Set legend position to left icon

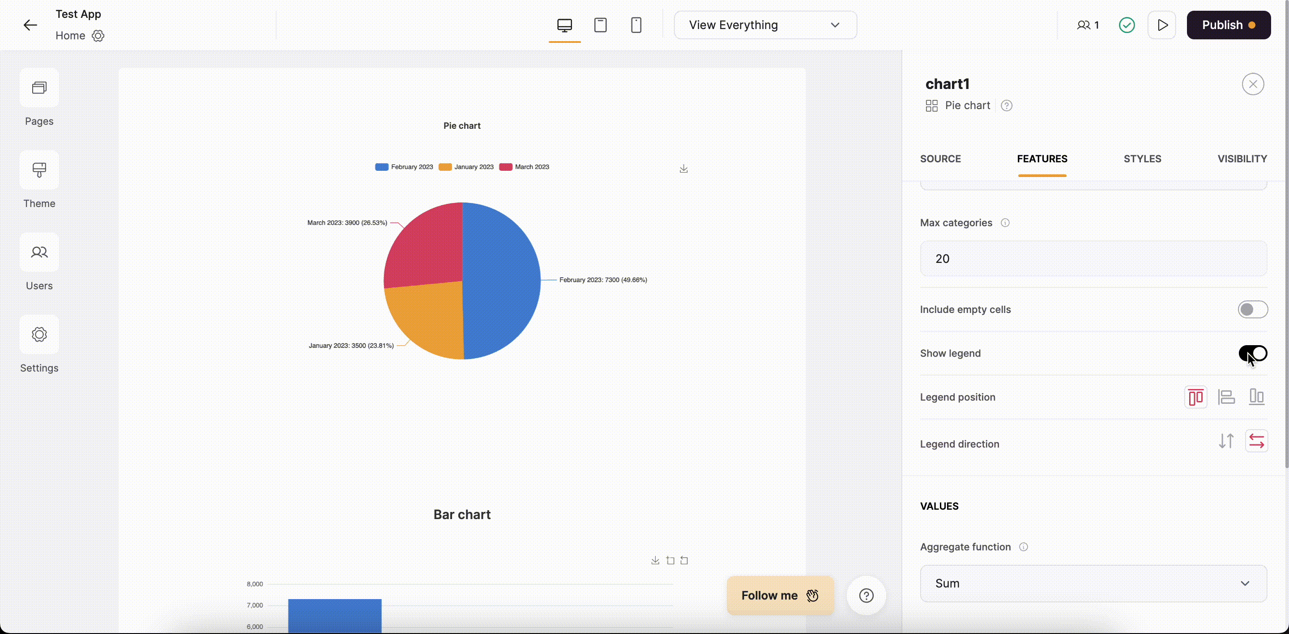click(x=1226, y=397)
